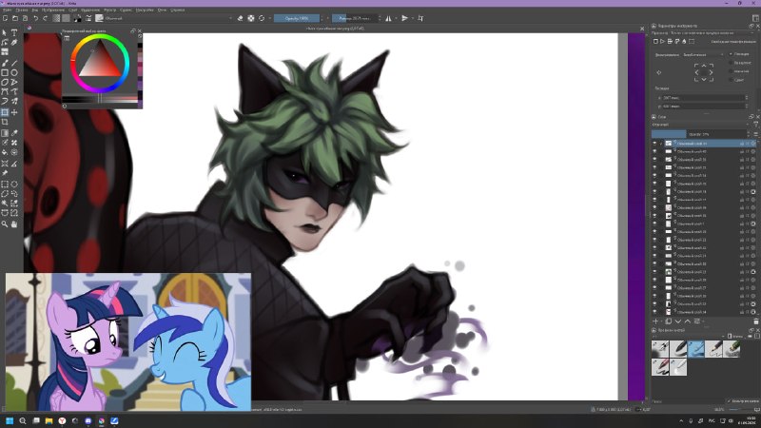Viewport: 761px width, 428px height.
Task: Click the duplicate layer icon
Action: (669, 321)
